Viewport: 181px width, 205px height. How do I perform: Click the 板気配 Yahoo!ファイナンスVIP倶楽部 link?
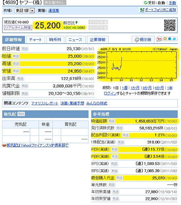(x=38, y=145)
